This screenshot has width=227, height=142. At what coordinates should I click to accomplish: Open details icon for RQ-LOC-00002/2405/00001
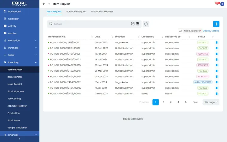tap(217, 93)
